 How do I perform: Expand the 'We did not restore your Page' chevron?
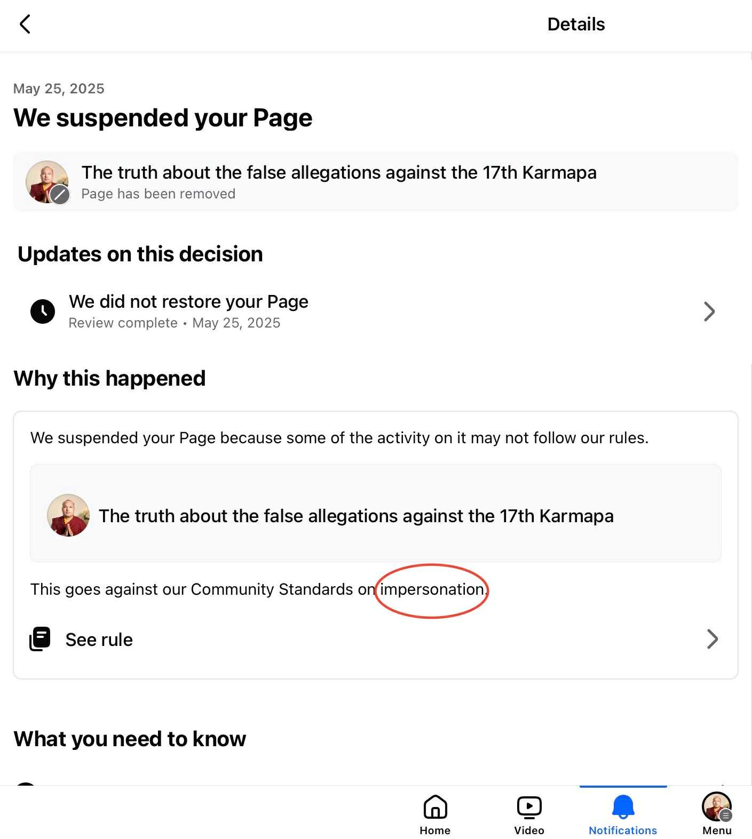click(x=709, y=311)
